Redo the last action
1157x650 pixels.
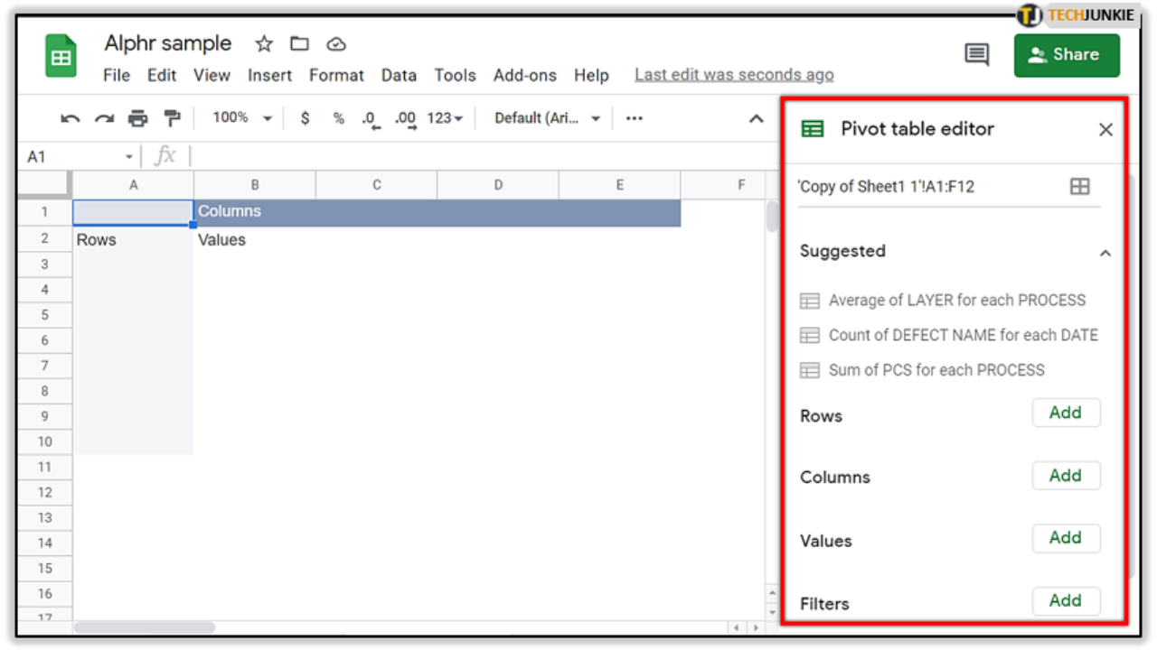click(x=104, y=118)
